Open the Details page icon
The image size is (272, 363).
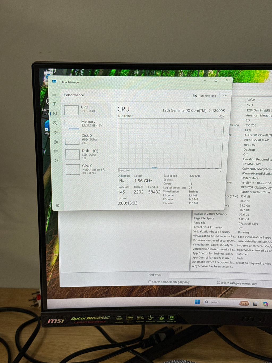point(56,151)
